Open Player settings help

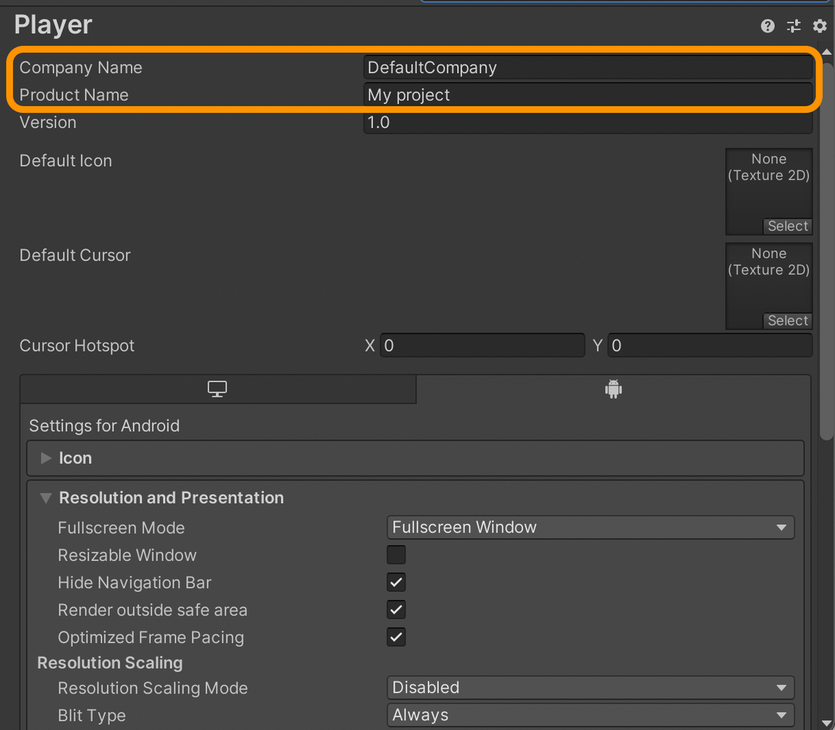pyautogui.click(x=768, y=26)
